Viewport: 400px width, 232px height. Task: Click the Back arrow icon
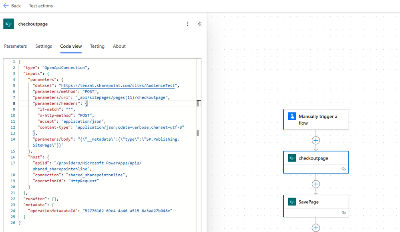tap(6, 6)
